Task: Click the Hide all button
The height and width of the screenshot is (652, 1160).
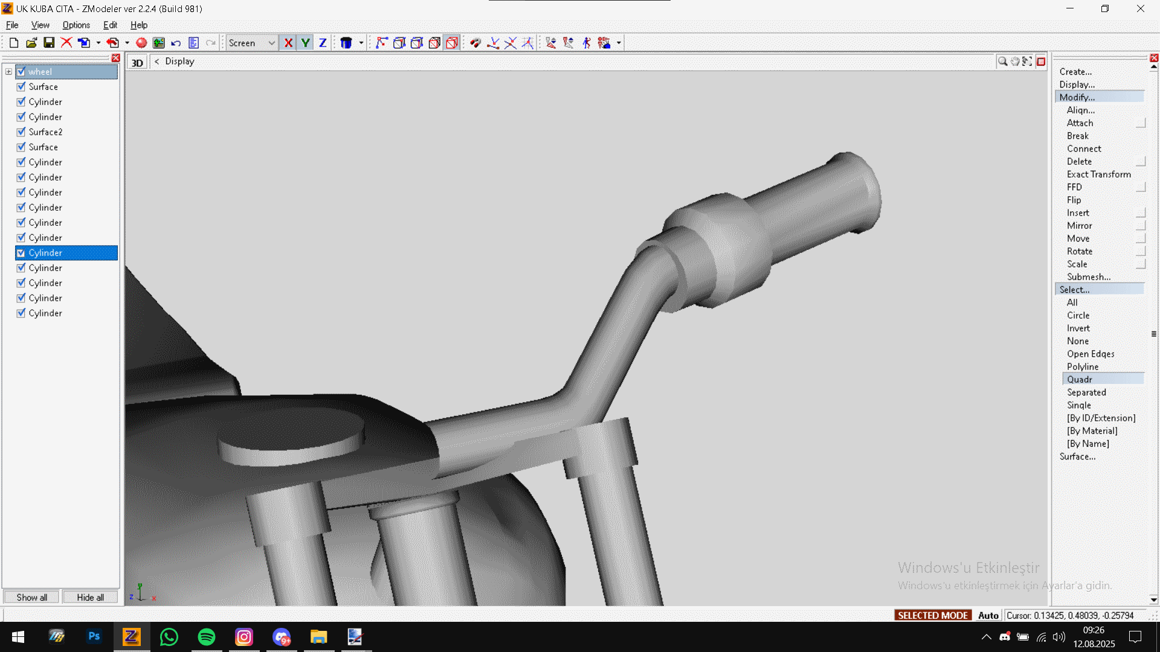Action: tap(90, 597)
